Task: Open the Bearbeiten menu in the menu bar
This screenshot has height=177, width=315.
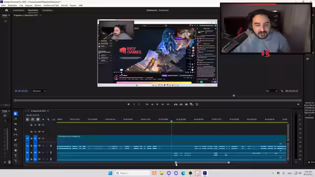Action: tap(12, 5)
